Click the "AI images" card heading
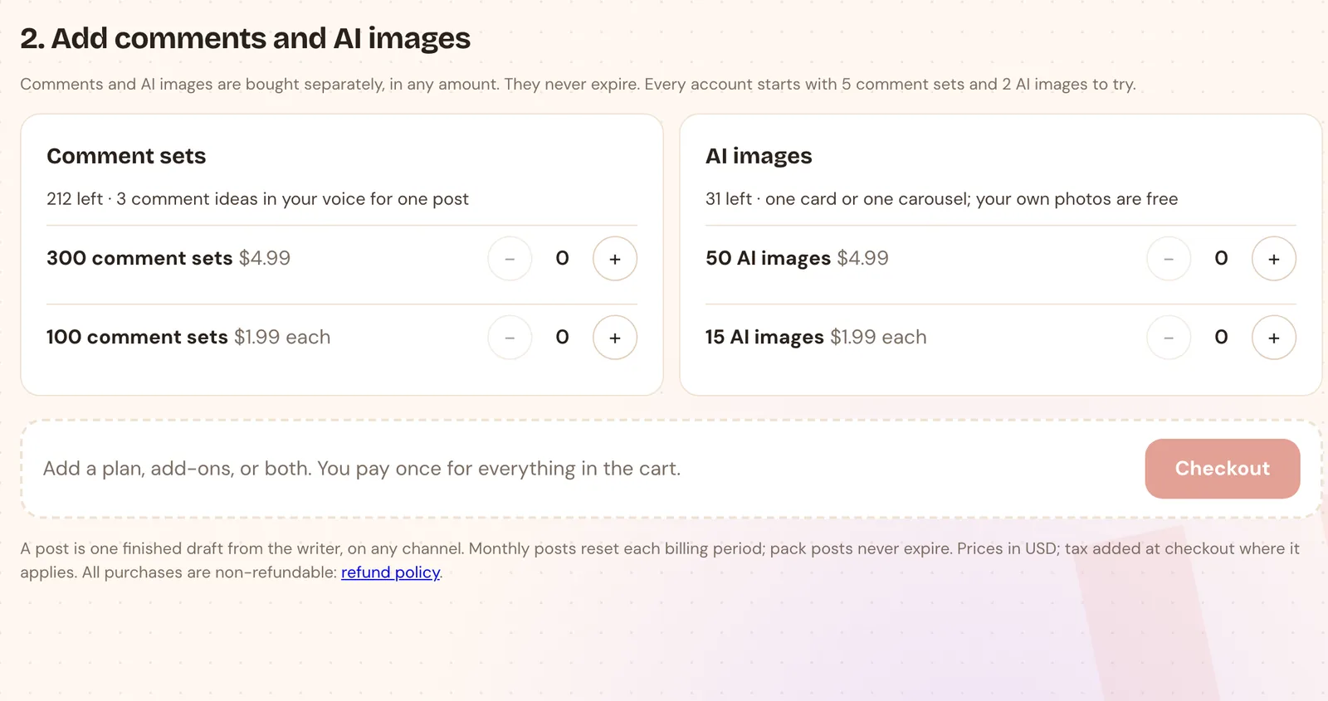The height and width of the screenshot is (701, 1328). pyautogui.click(x=759, y=156)
